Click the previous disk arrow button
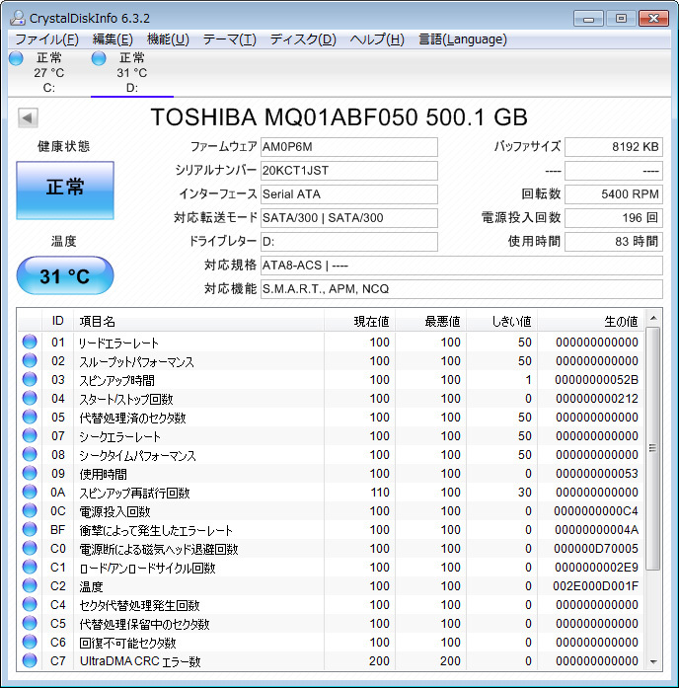The image size is (679, 688). 28,118
